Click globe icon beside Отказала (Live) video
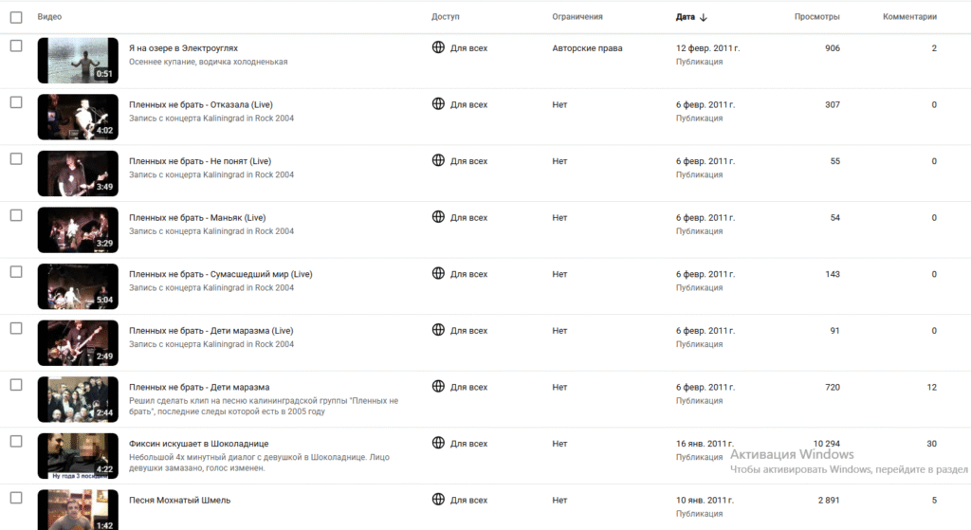 pos(438,103)
